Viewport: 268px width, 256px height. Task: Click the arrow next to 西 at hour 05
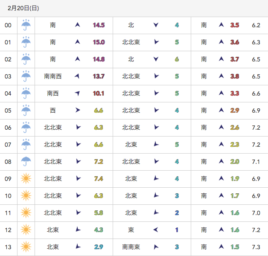click(x=78, y=111)
